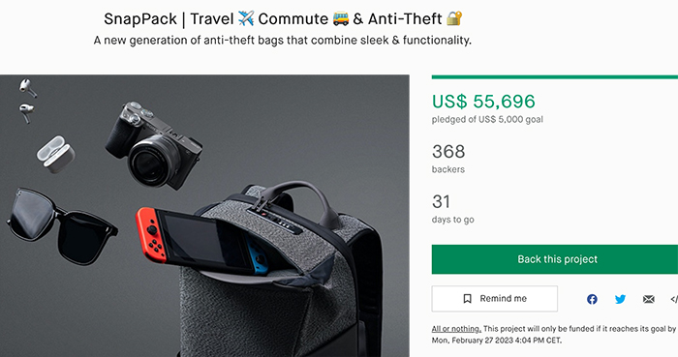678x357 pixels.
Task: Click the camera in the project image
Action: point(153,144)
